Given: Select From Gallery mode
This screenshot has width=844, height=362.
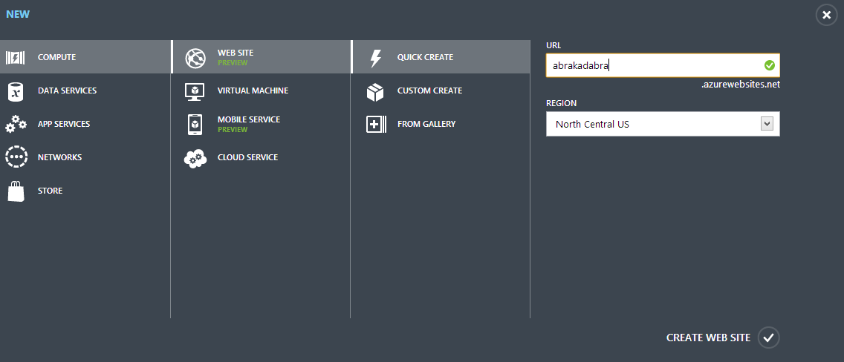Looking at the screenshot, I should pyautogui.click(x=441, y=124).
